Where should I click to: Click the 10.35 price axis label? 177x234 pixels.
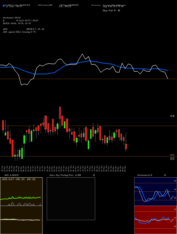pos(172,155)
